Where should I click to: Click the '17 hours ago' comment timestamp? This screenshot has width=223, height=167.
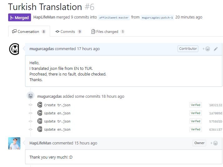point(88,49)
